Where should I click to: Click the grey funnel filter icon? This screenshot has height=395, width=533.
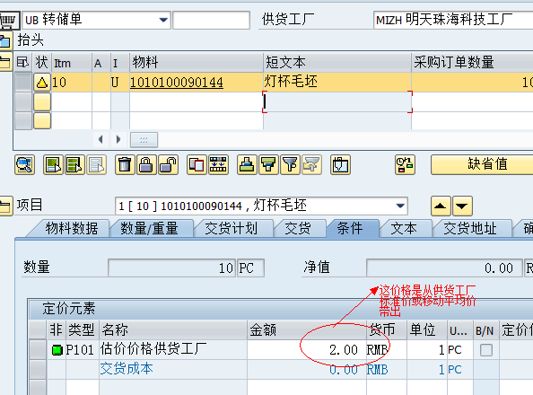point(291,165)
